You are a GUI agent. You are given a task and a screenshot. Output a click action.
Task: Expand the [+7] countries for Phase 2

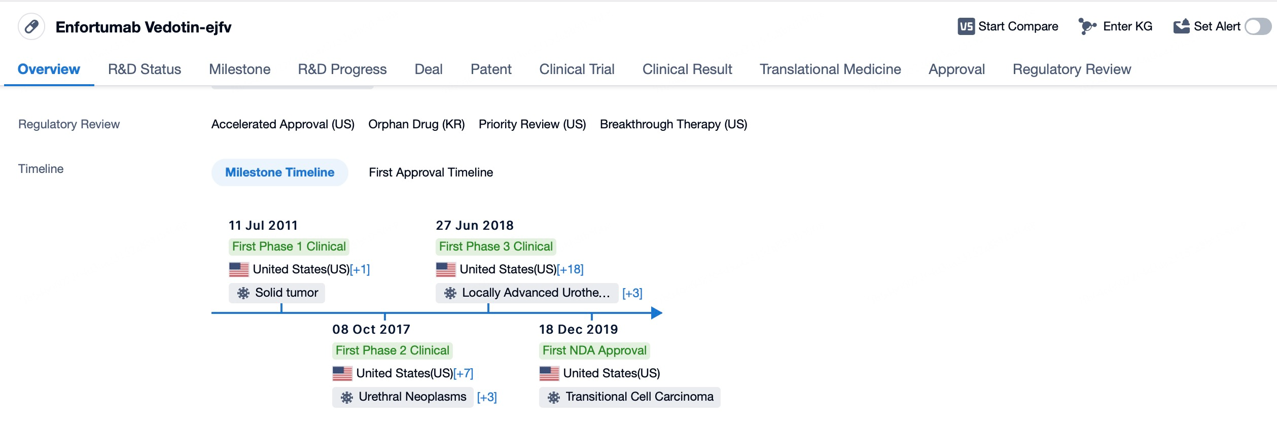463,373
